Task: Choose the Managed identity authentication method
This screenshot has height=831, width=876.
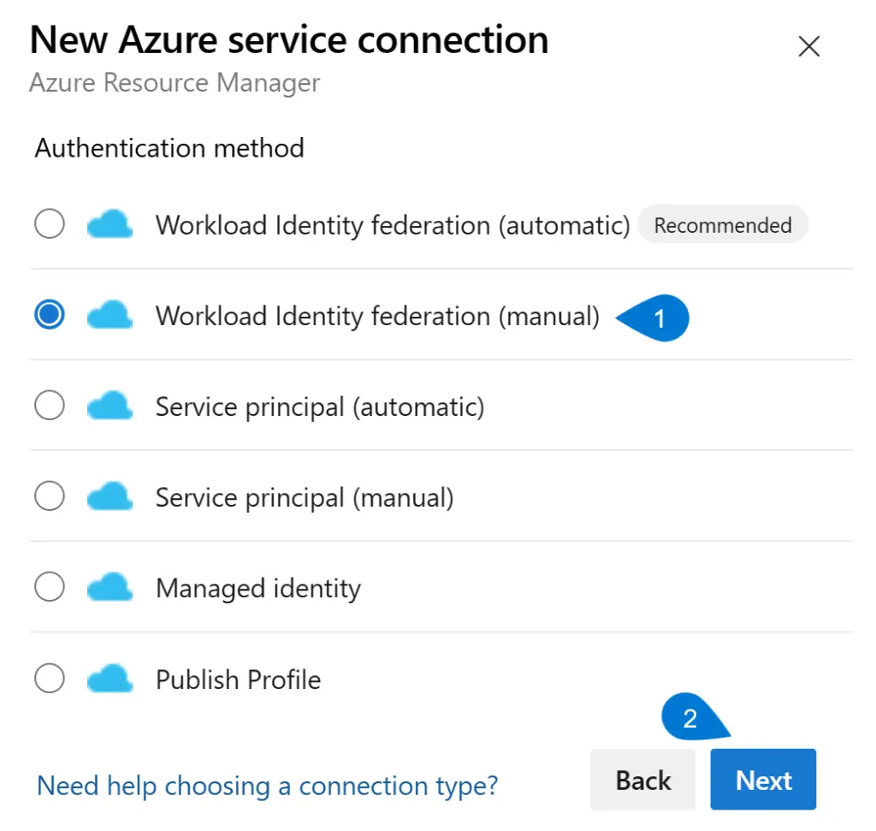Action: click(x=49, y=588)
